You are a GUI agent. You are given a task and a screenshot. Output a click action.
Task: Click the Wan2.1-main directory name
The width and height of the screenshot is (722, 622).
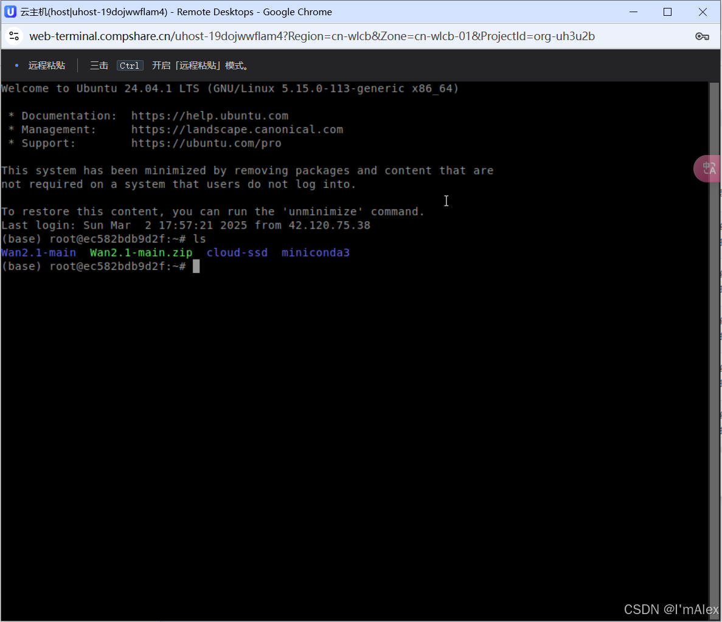(x=39, y=253)
